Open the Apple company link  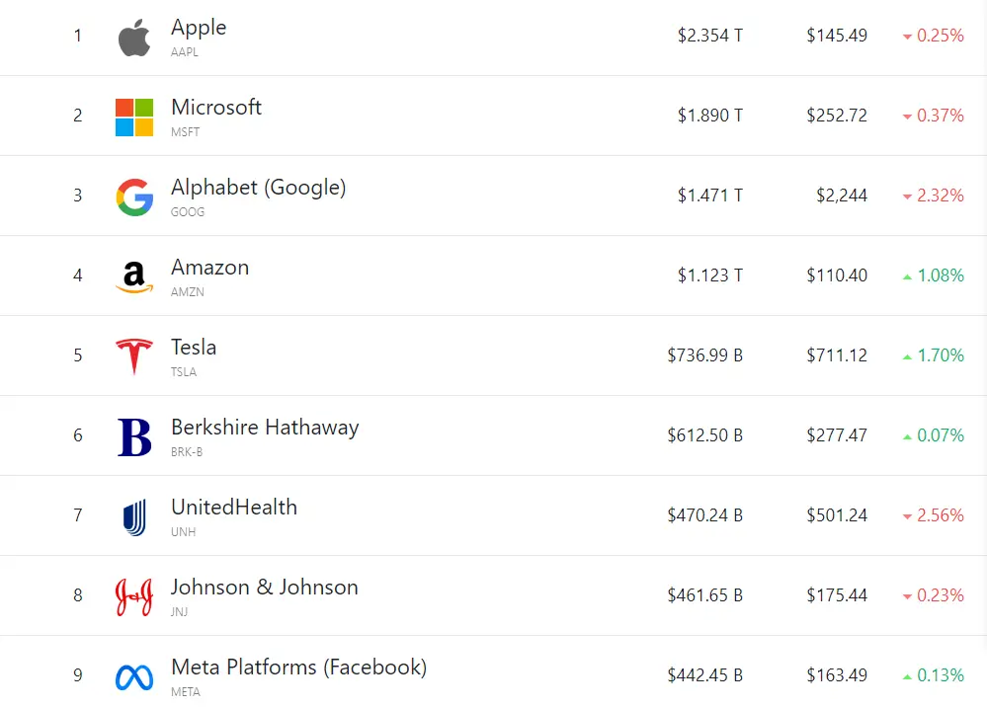click(x=199, y=28)
